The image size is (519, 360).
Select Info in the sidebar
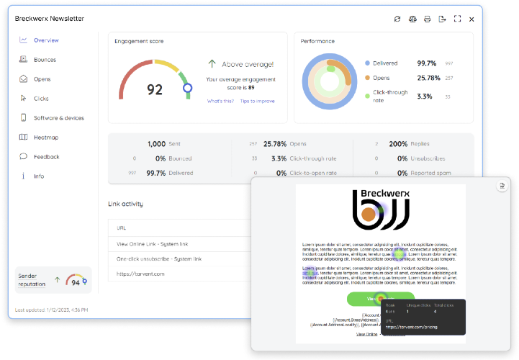[x=39, y=176]
